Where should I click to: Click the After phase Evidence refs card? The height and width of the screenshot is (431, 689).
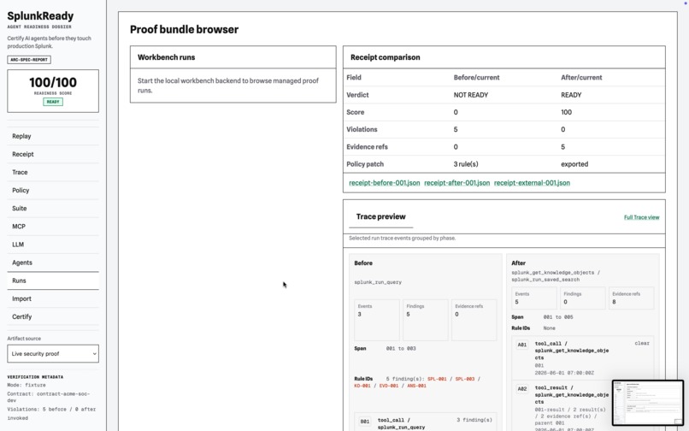point(631,298)
